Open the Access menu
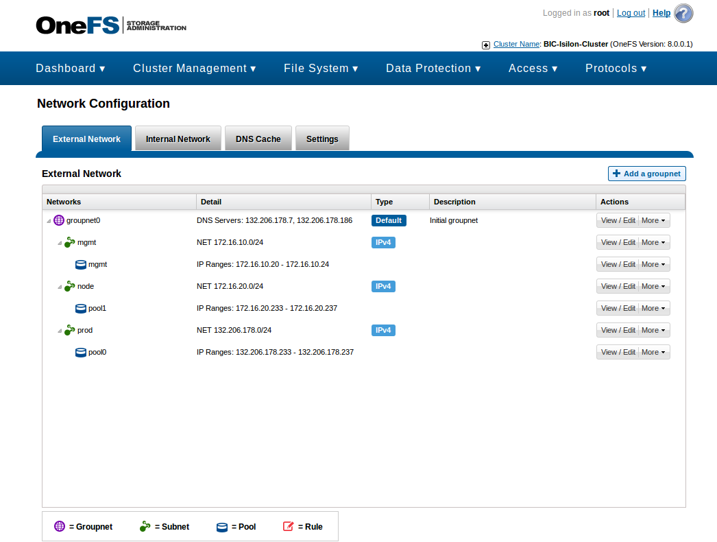This screenshot has width=717, height=542. [x=533, y=68]
